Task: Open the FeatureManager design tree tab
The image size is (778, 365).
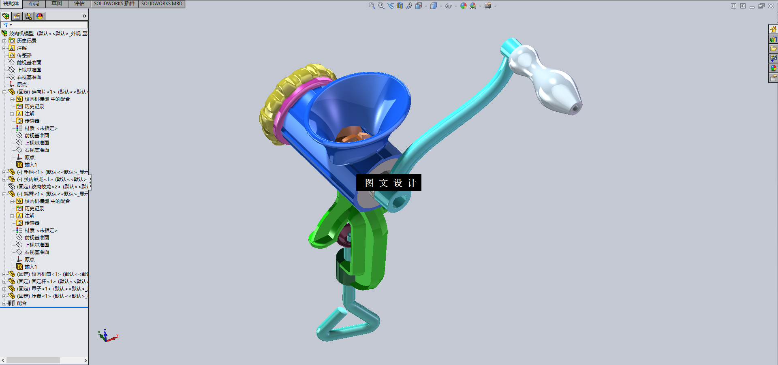Action: [6, 16]
